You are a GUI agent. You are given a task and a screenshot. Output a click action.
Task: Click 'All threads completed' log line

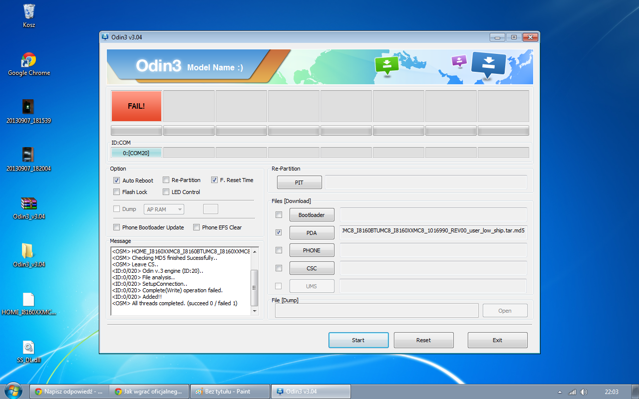point(175,303)
